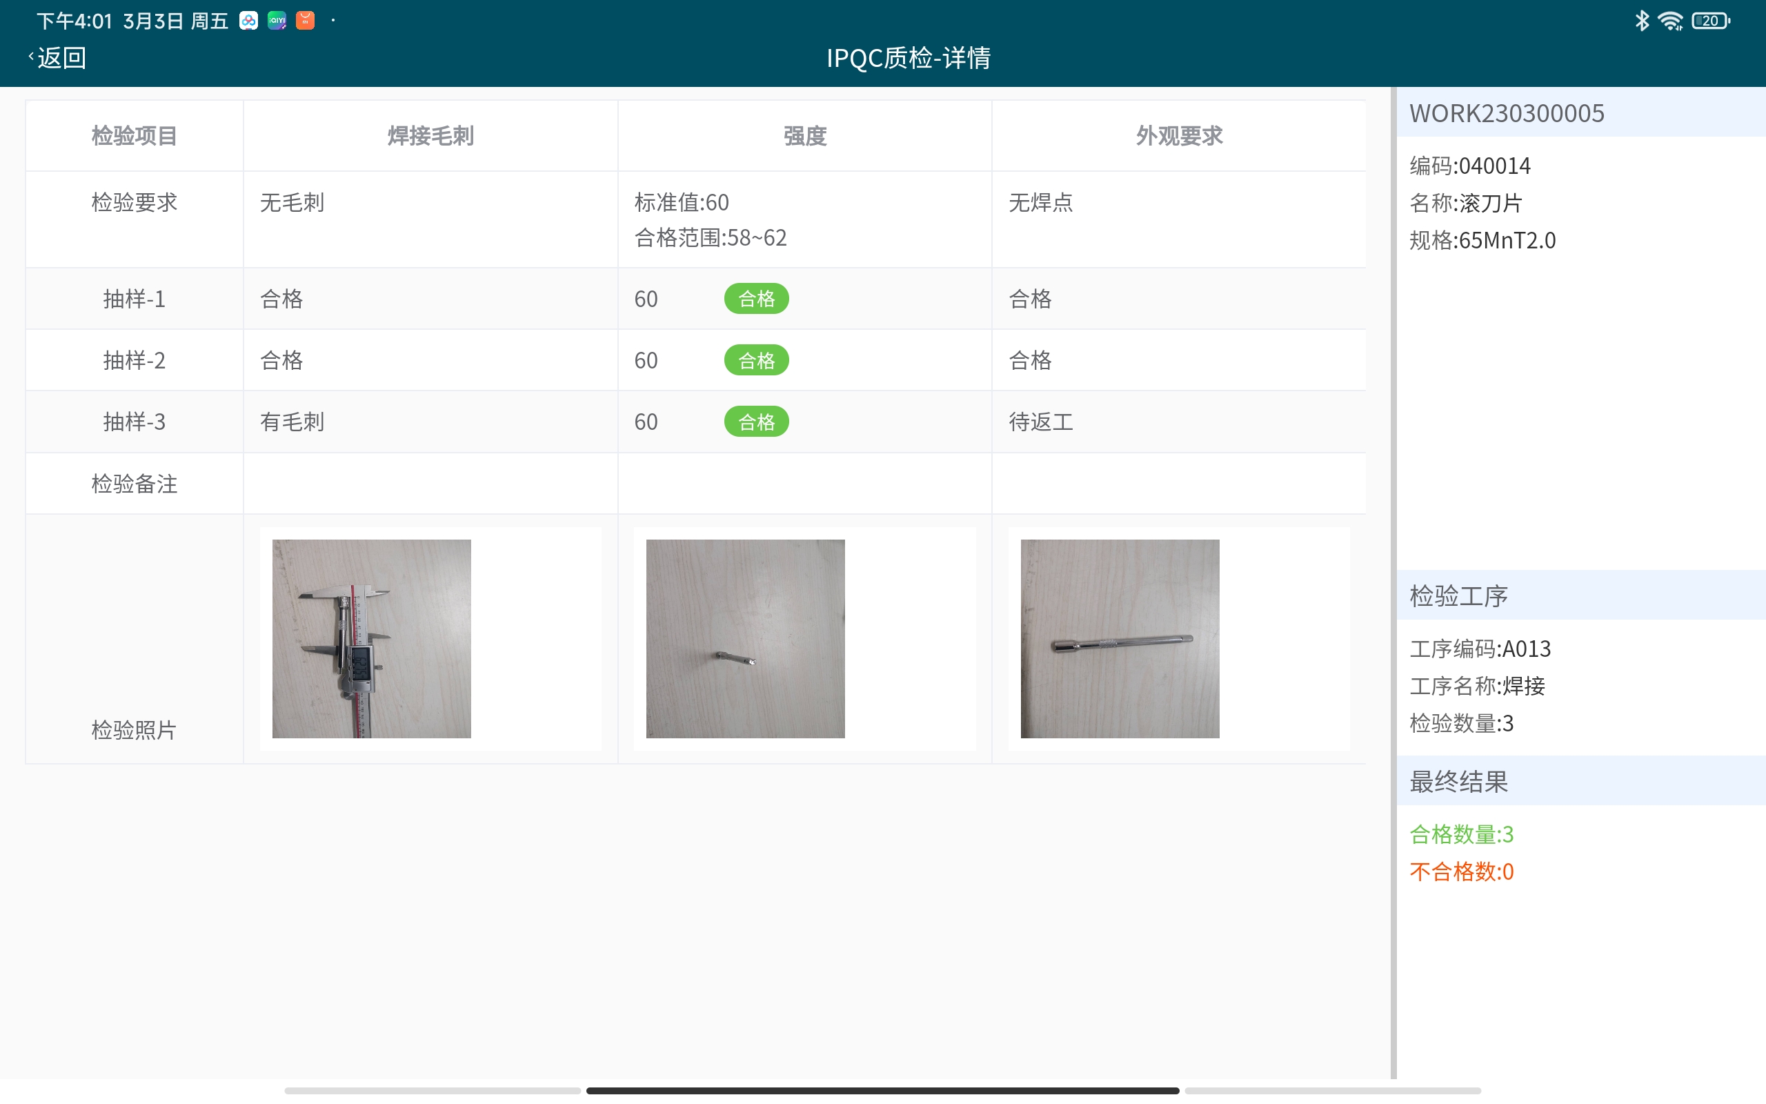Tap the Wi-Fi status icon

(1670, 21)
